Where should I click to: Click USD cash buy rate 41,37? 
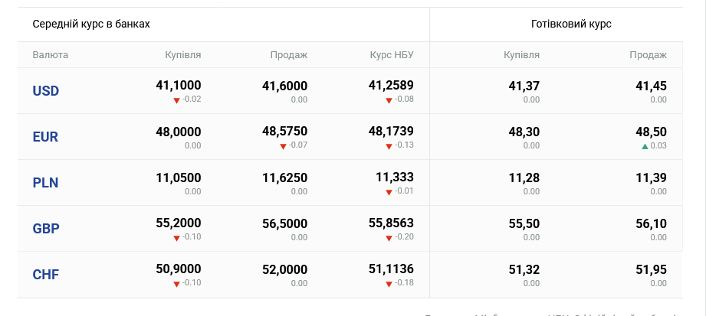coord(524,86)
